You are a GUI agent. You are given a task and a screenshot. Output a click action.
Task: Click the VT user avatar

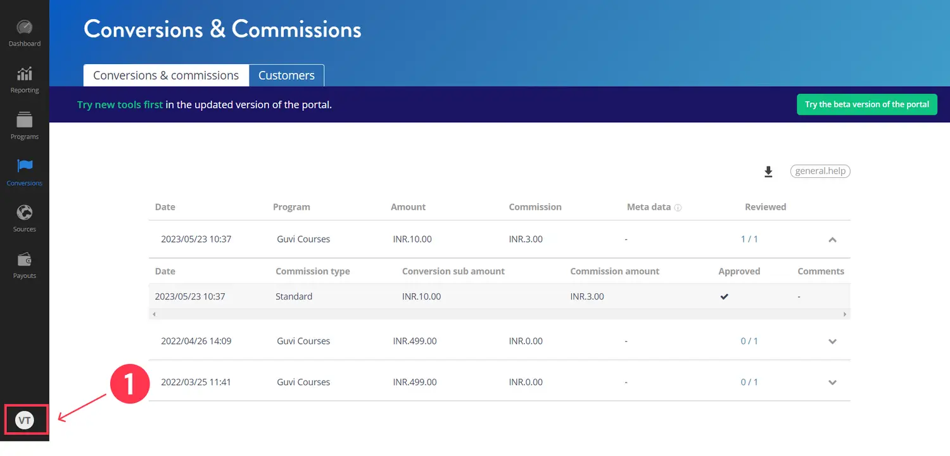click(x=25, y=421)
